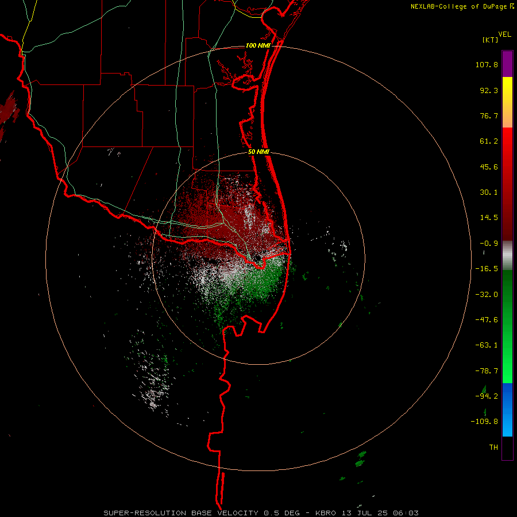Click the [KT] units label
517x517 pixels.
491,40
